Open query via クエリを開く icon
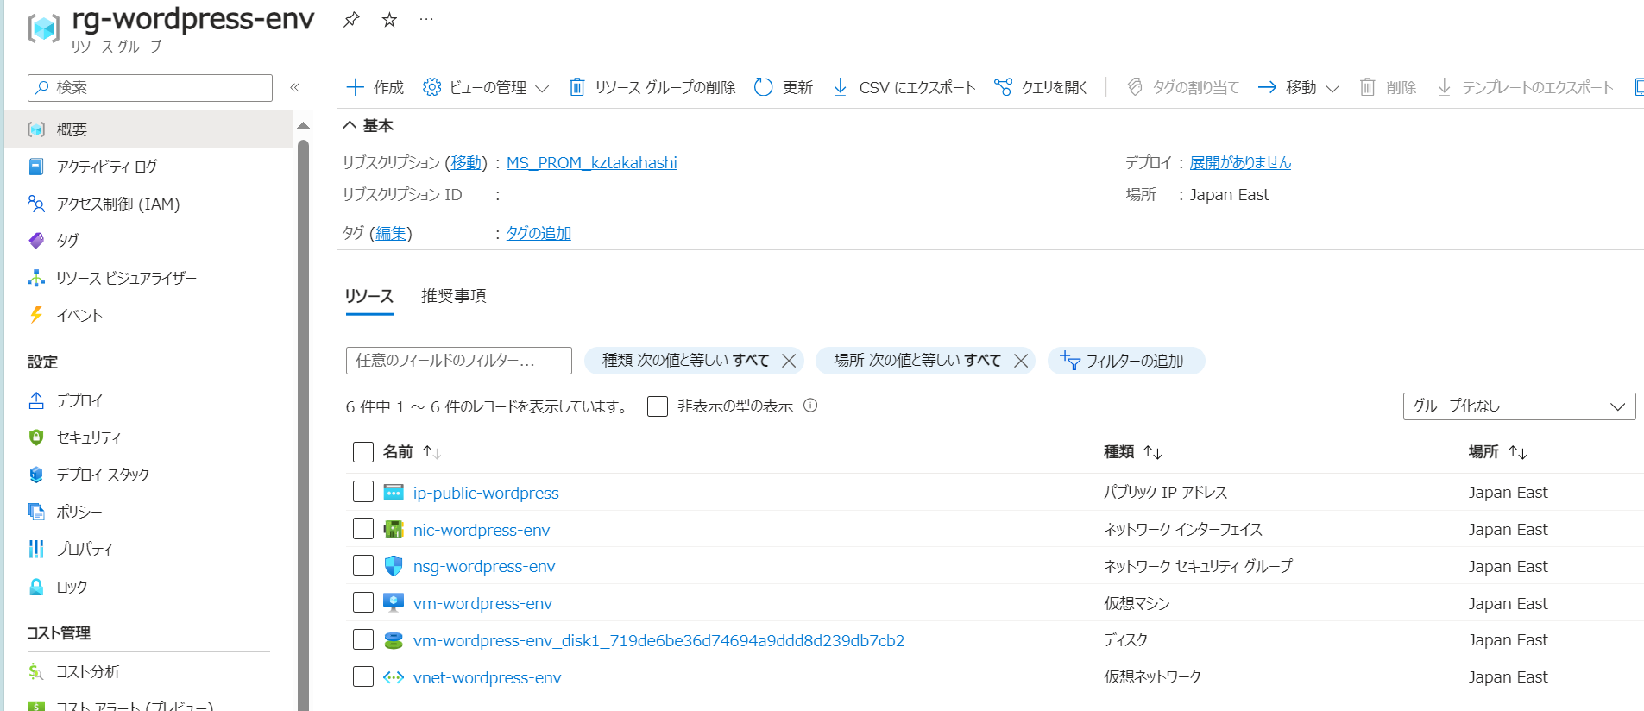This screenshot has height=711, width=1644. [1003, 87]
